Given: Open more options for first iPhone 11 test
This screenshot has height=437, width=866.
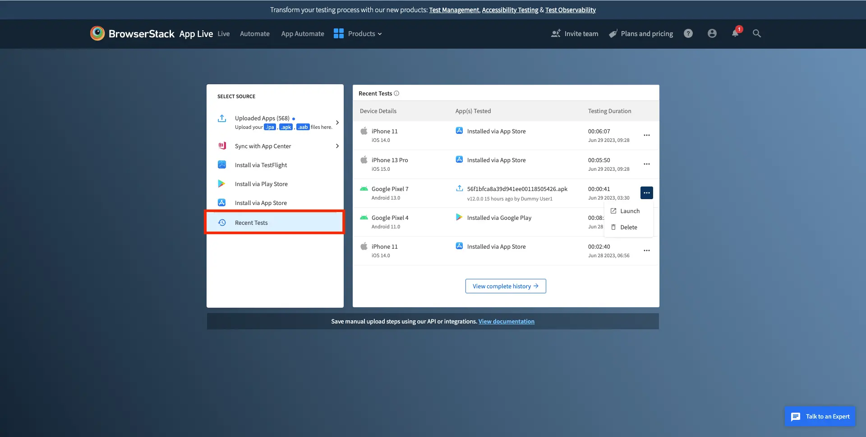Looking at the screenshot, I should coord(646,135).
